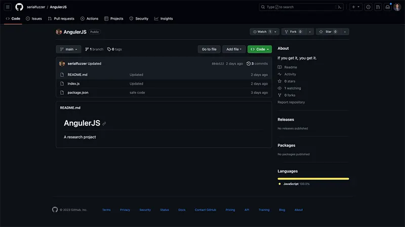Click the footer GitHub logo
Viewport: 405px width, 227px height.
[x=55, y=209]
